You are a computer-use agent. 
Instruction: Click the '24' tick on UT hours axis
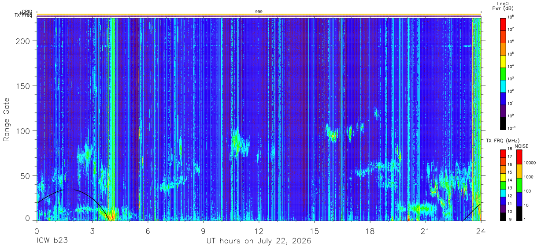(x=481, y=231)
